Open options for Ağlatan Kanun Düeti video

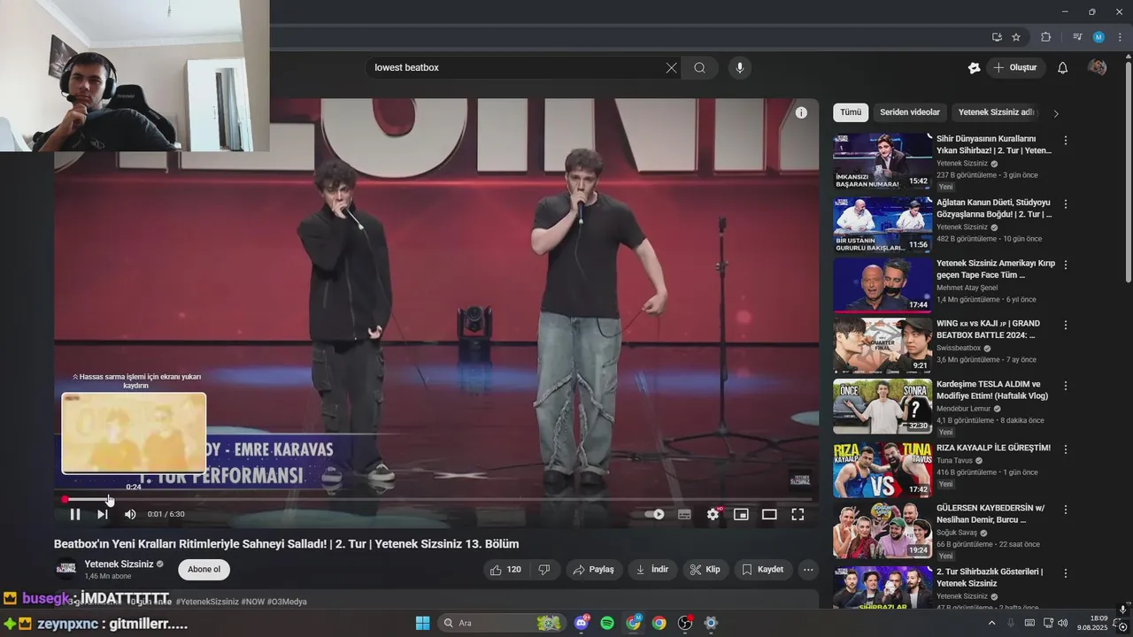1066,203
